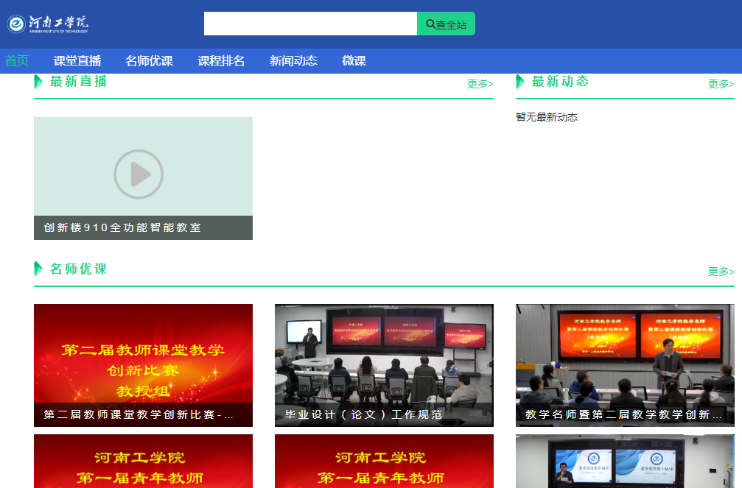Expand 更多> for the 最新动态 section
Screen dimensions: 742x488
pyautogui.click(x=721, y=84)
